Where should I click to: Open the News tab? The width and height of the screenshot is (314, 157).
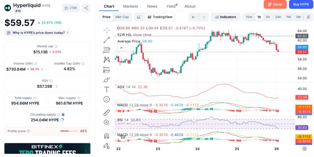click(152, 6)
